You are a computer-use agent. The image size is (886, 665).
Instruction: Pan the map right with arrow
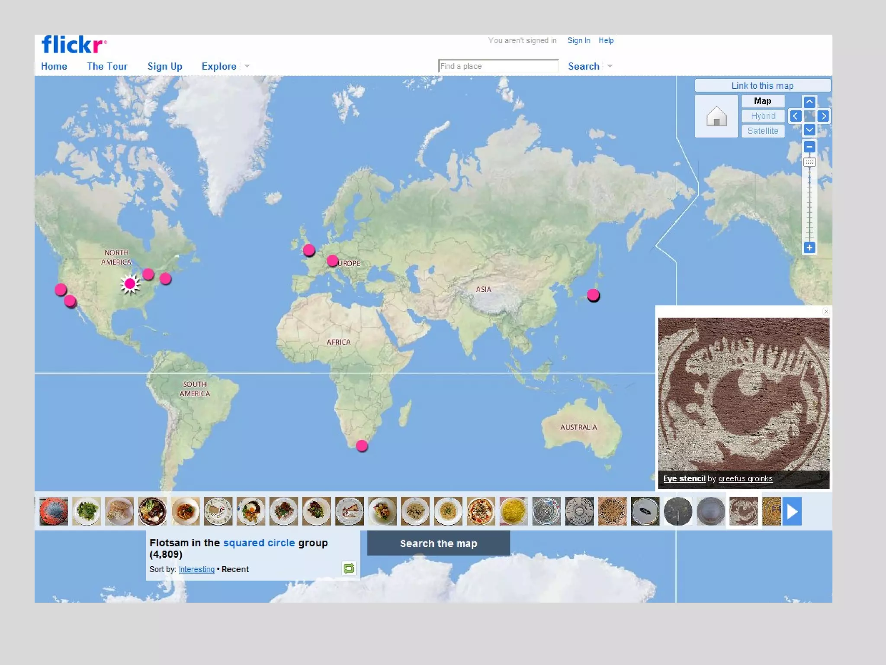point(823,116)
